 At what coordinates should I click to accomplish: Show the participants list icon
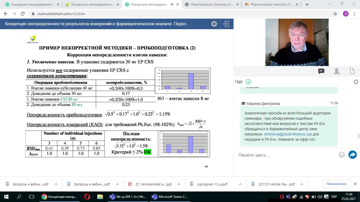click(337, 71)
